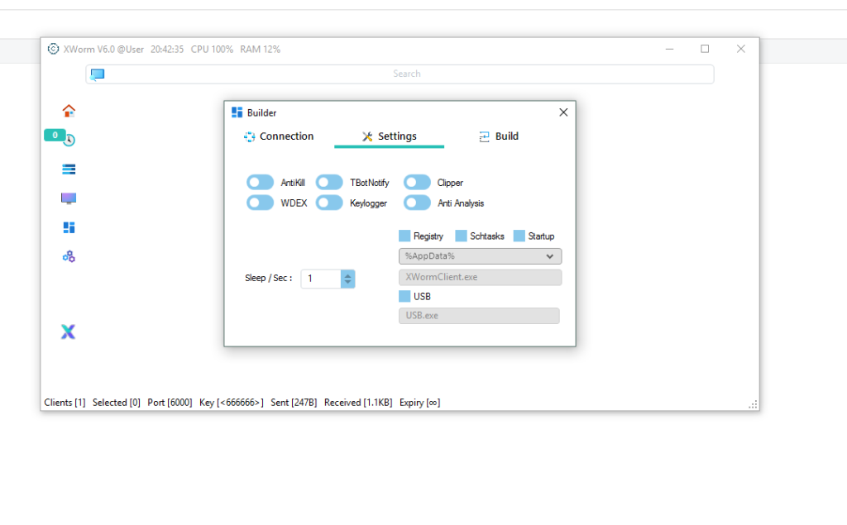Enable the Anti Analysis toggle
This screenshot has height=525, width=847.
pyautogui.click(x=417, y=203)
